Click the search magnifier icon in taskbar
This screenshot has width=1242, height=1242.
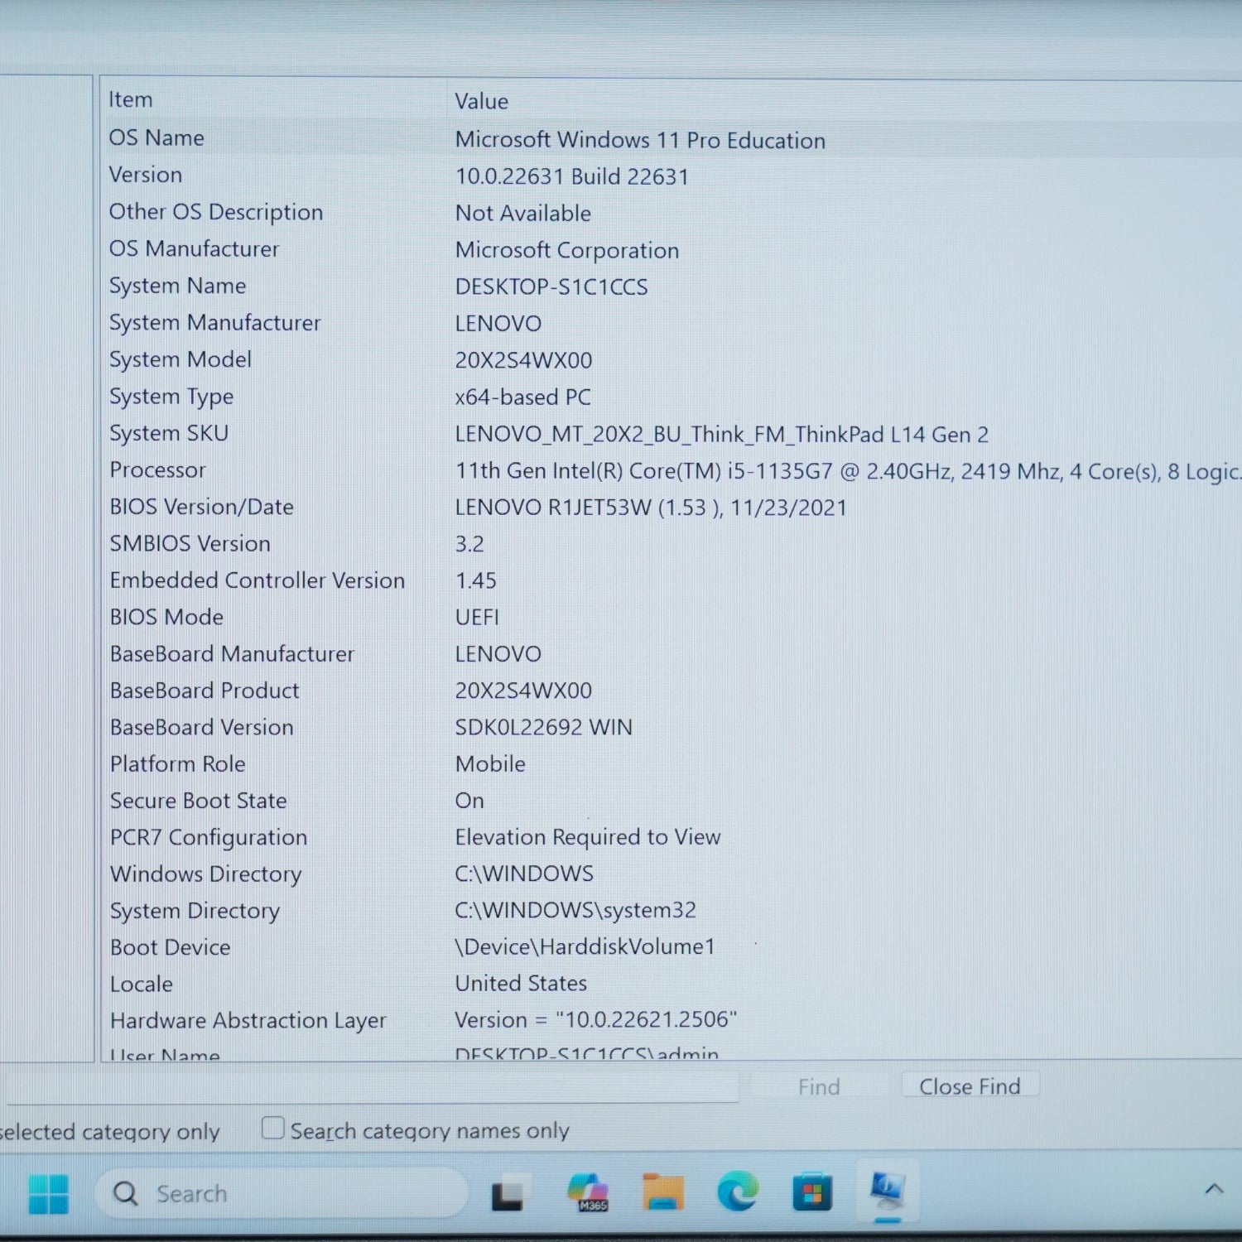click(x=126, y=1193)
